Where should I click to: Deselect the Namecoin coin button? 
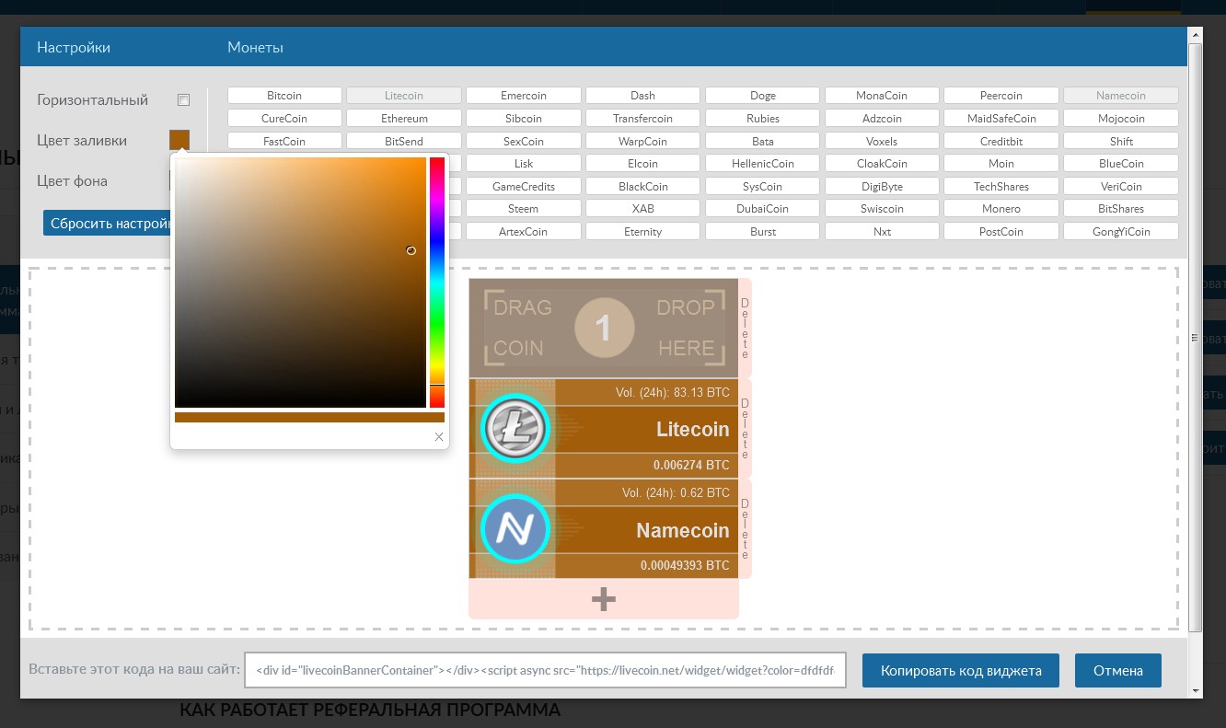click(1121, 95)
